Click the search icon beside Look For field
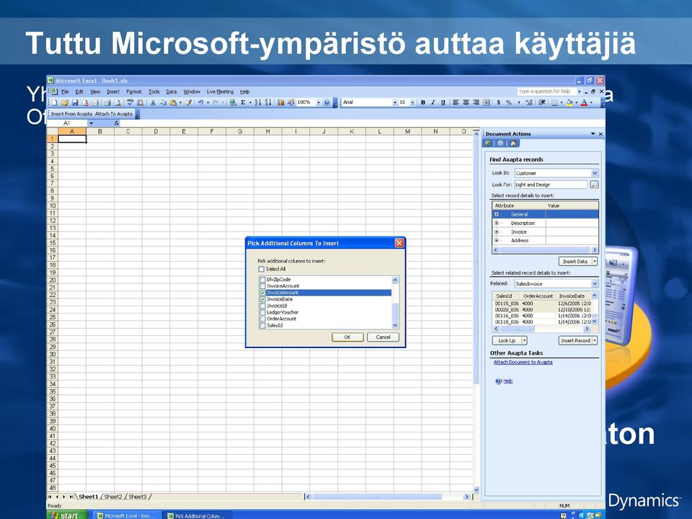This screenshot has height=519, width=692. click(594, 185)
